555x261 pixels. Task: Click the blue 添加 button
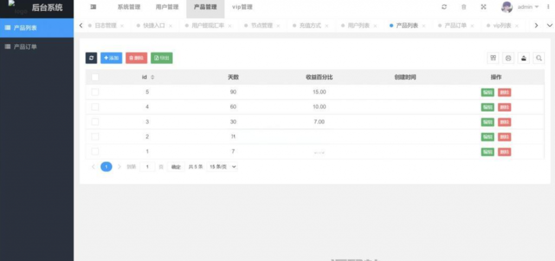(x=111, y=58)
